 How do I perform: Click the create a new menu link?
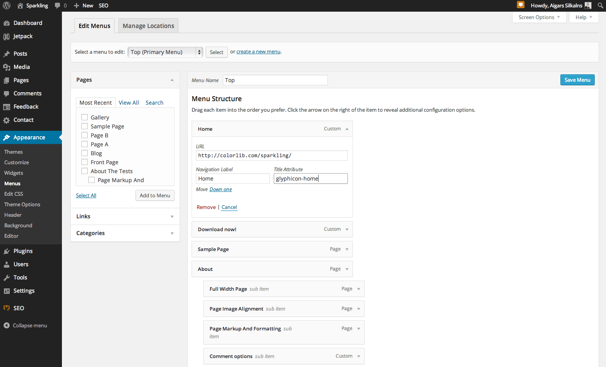[x=258, y=52]
